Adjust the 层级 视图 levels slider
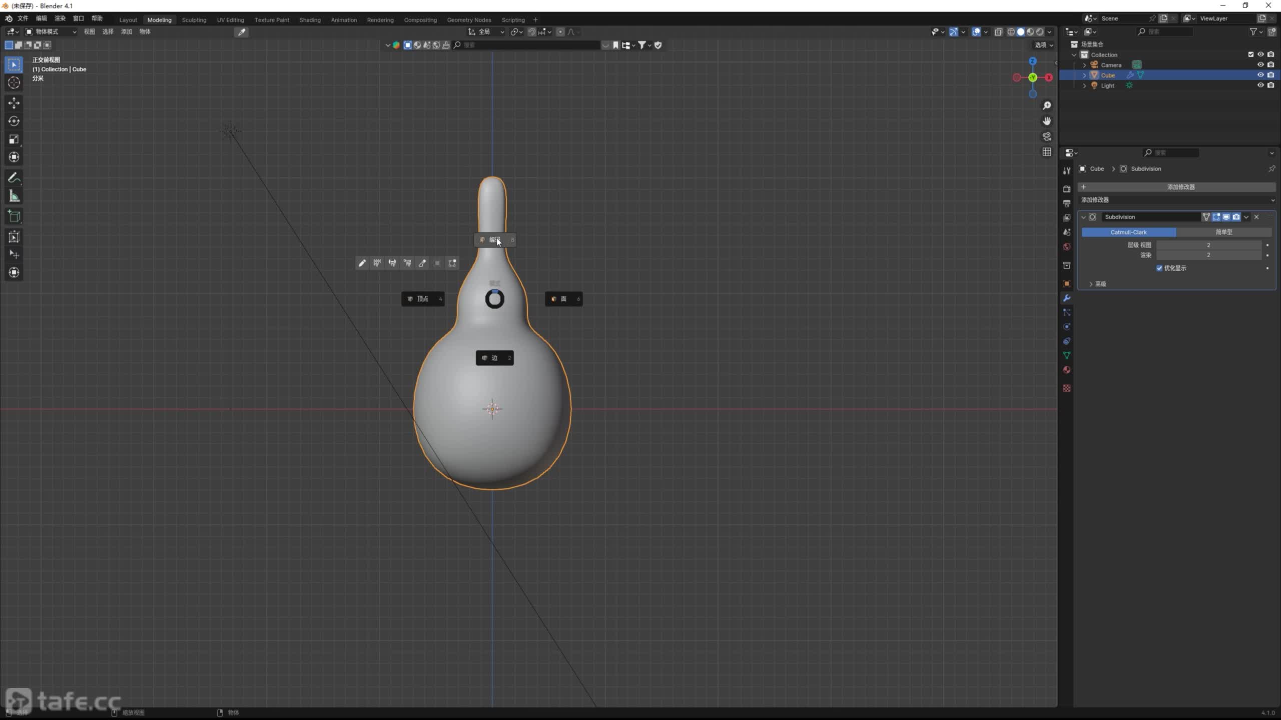The height and width of the screenshot is (720, 1281). (1208, 245)
